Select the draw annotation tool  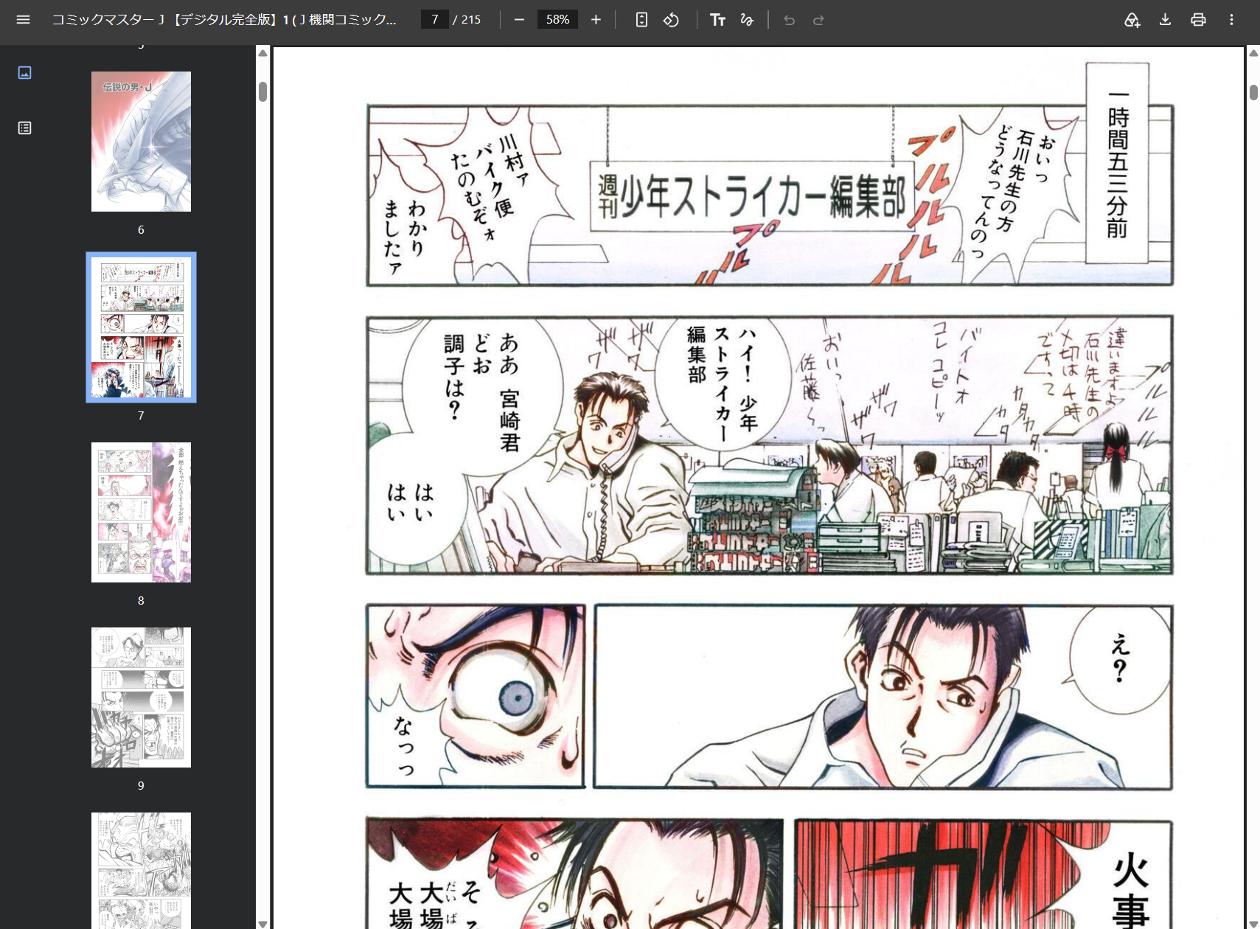pos(747,20)
